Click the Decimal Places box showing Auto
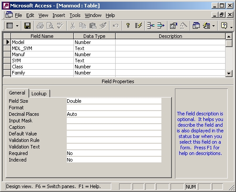Image resolution: width=236 pixels, height=192 pixels. click(x=114, y=114)
